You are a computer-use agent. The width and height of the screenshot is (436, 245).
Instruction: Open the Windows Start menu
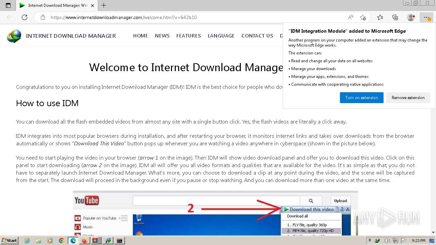click(x=10, y=241)
